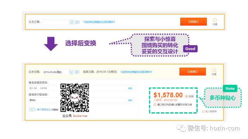Viewport: 248px width, 139px height.
Task: Open the blue date-help link next to the end date
Action: pyautogui.click(x=136, y=72)
